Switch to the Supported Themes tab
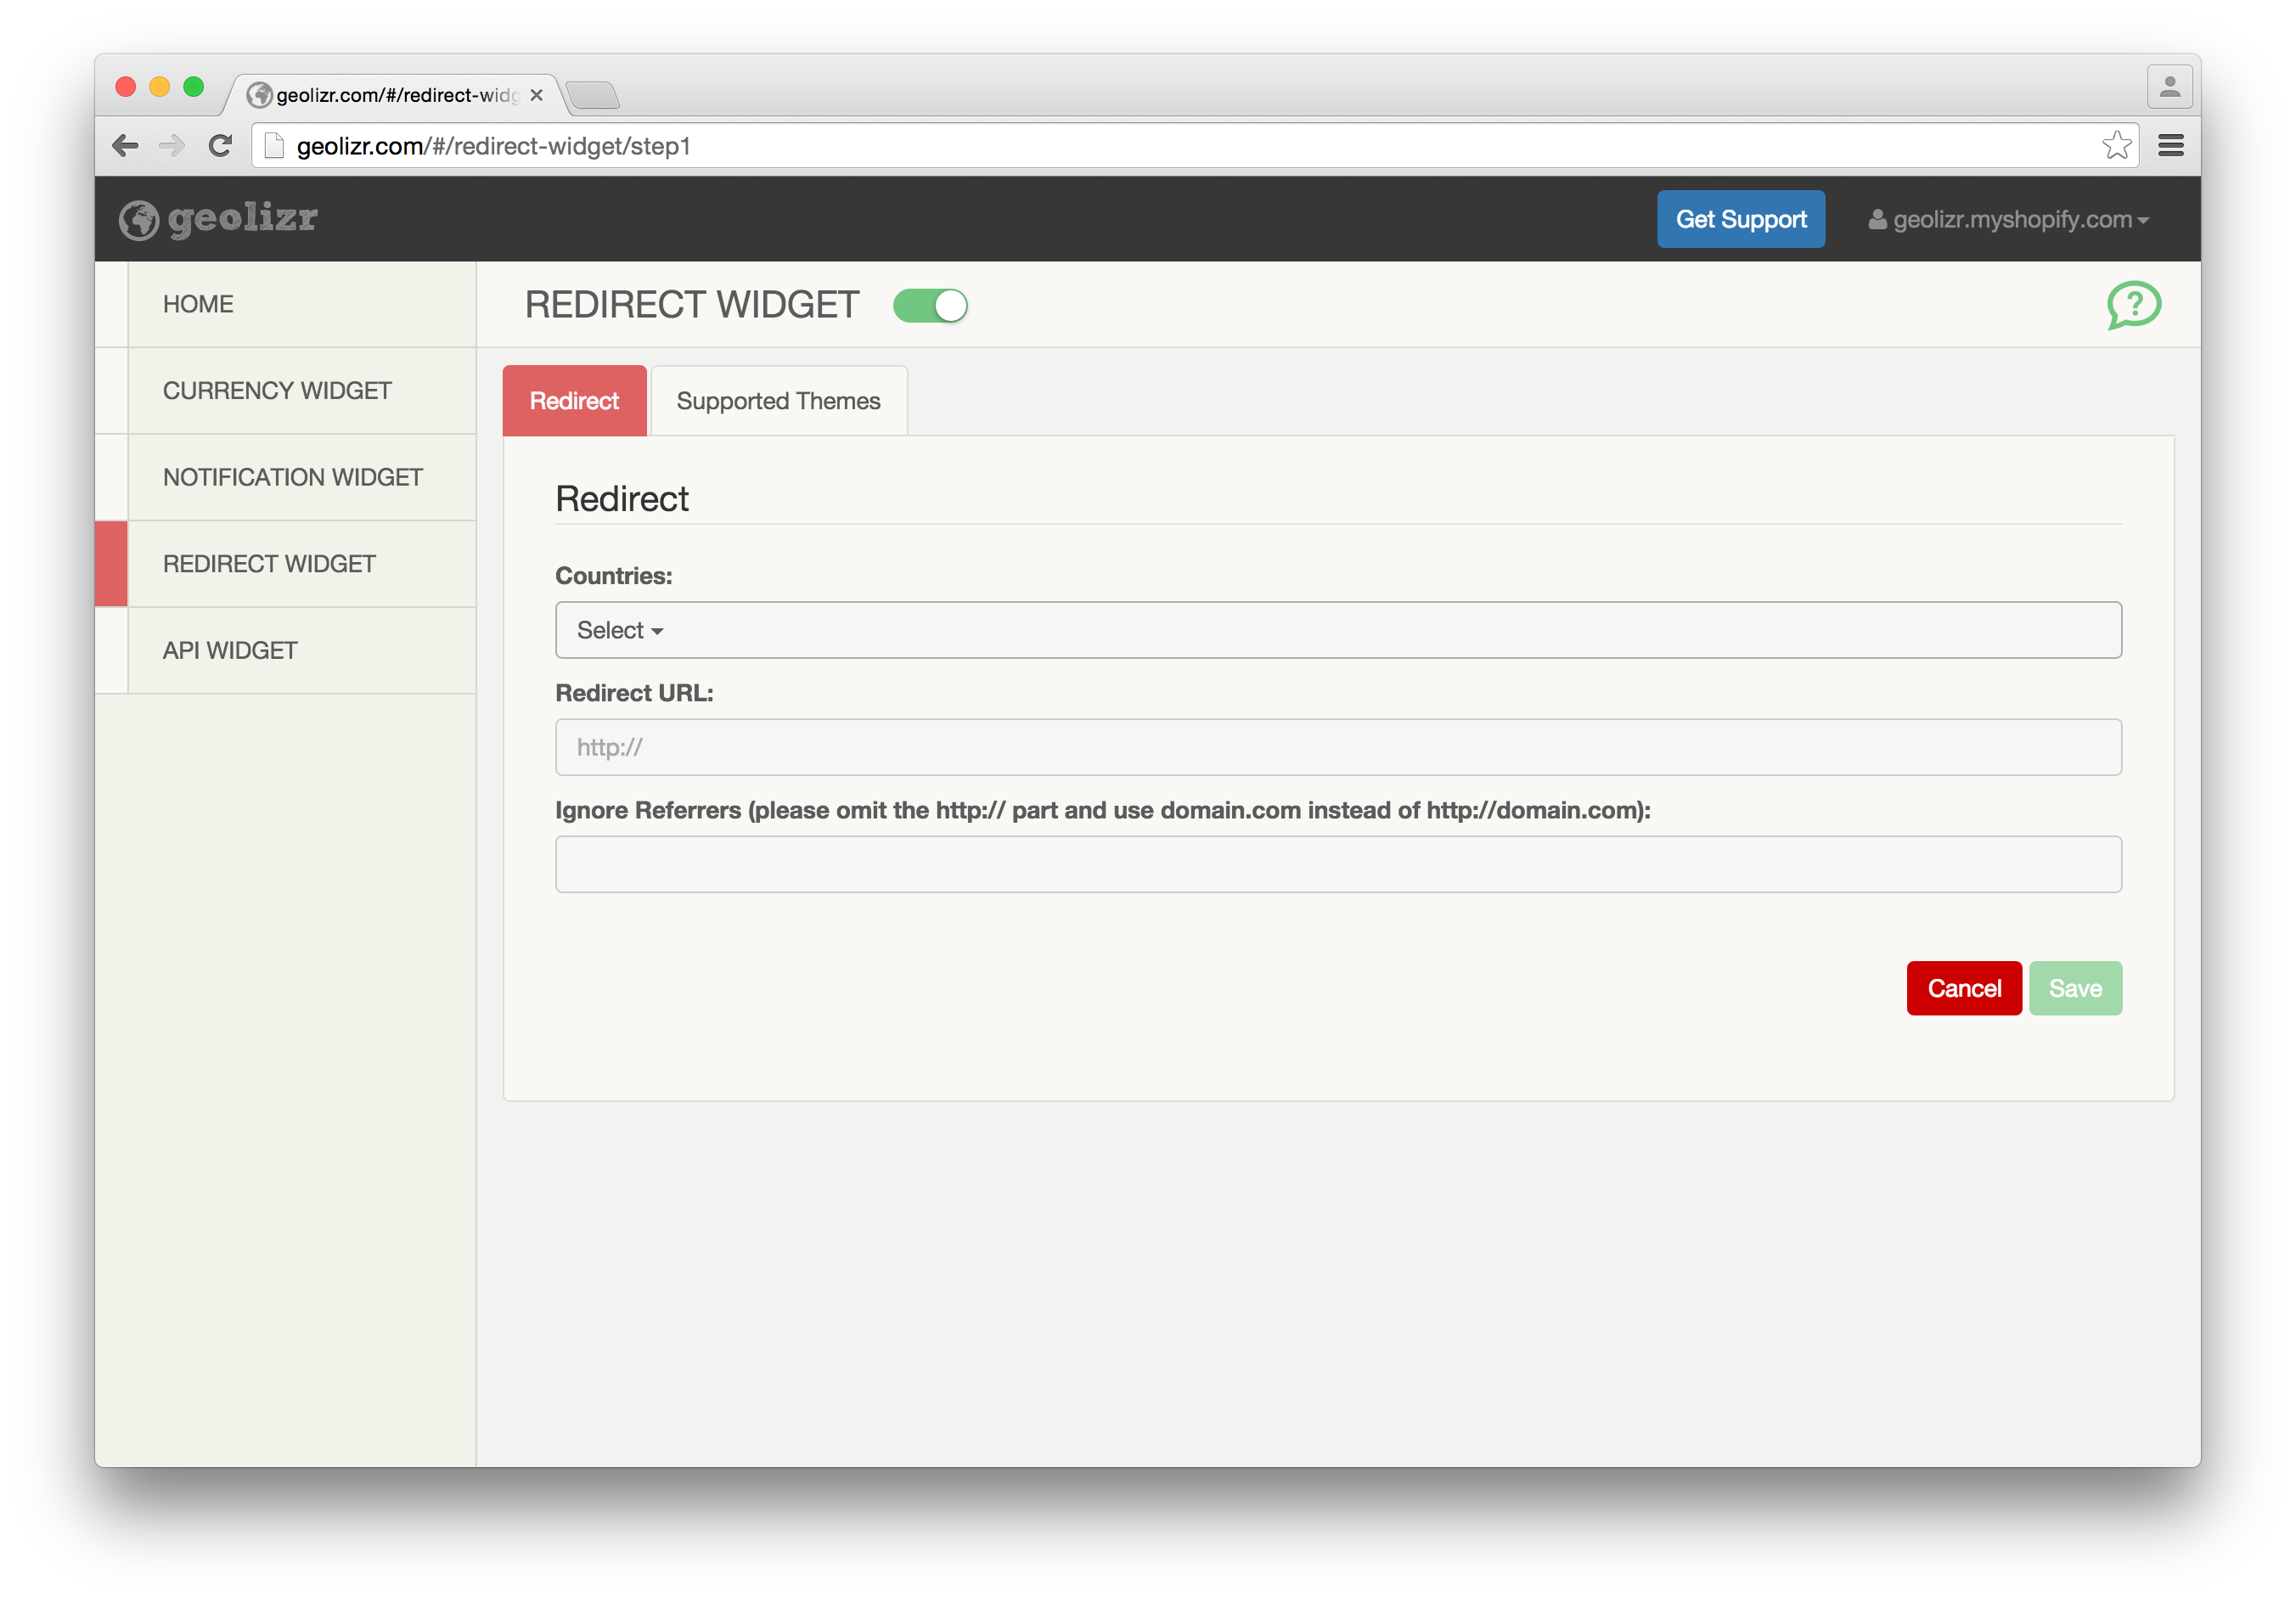Image resolution: width=2296 pixels, height=1603 pixels. click(x=778, y=401)
